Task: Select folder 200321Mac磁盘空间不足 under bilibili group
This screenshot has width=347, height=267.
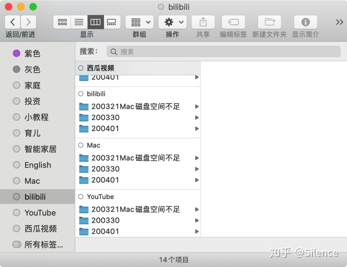Action: pos(138,107)
